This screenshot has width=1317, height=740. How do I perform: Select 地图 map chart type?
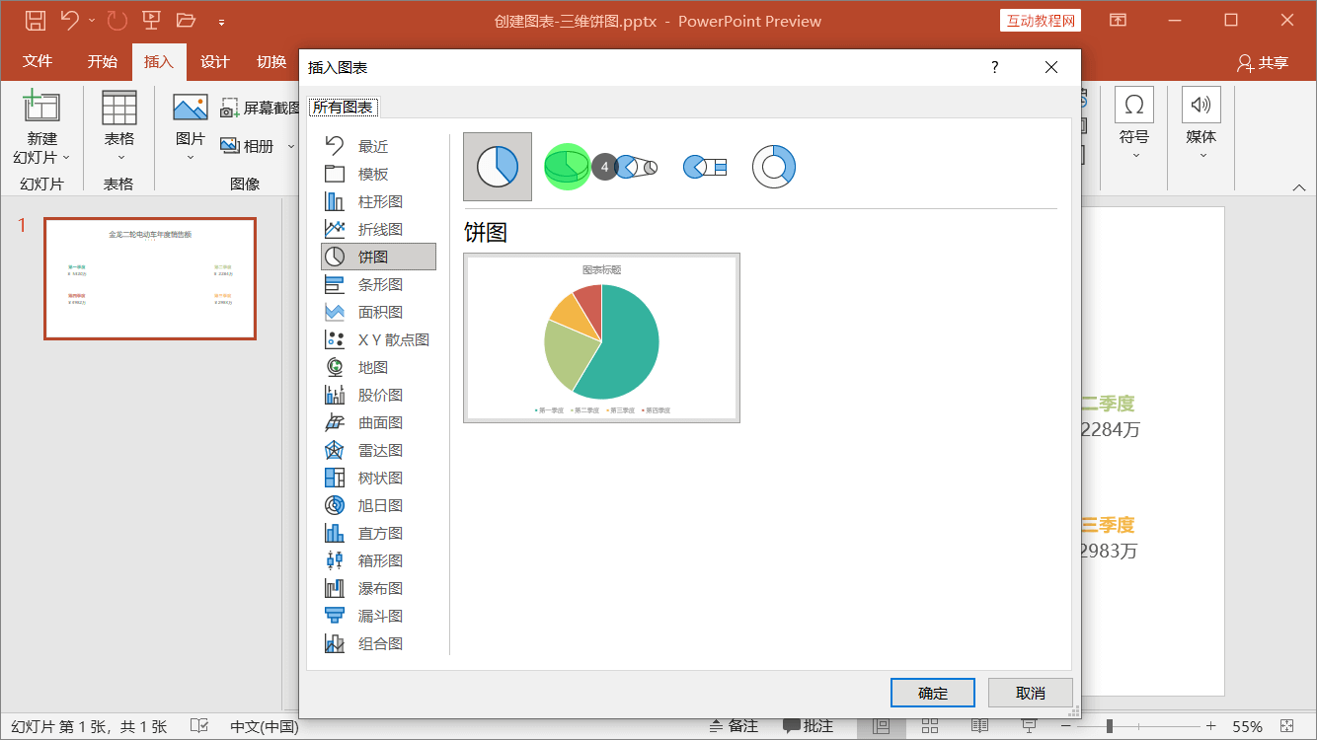tap(378, 367)
